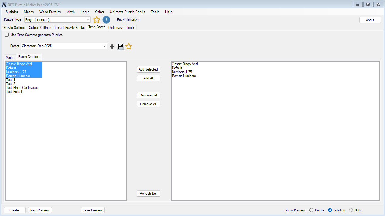Click the app icon in title bar
The height and width of the screenshot is (216, 385).
point(4,4)
